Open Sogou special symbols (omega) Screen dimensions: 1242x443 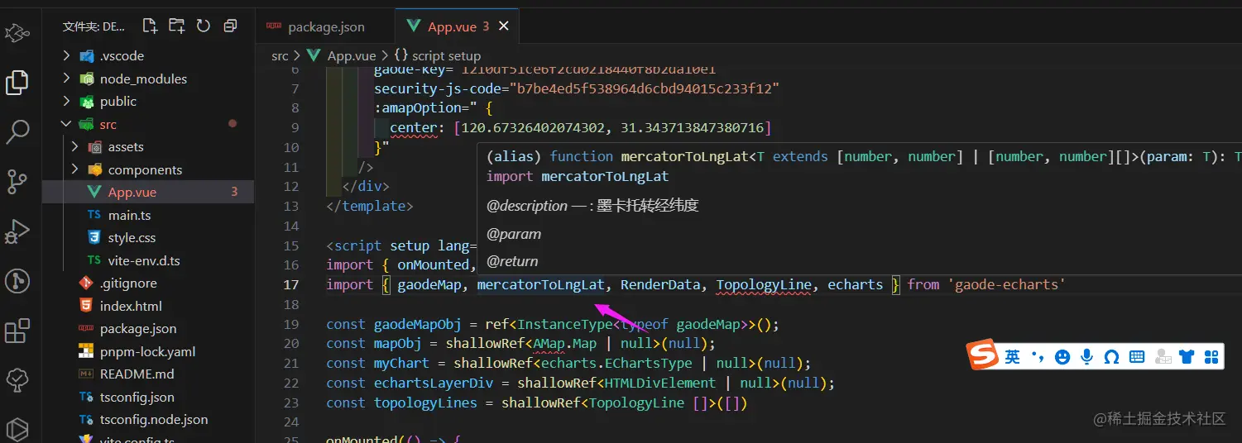[1112, 357]
